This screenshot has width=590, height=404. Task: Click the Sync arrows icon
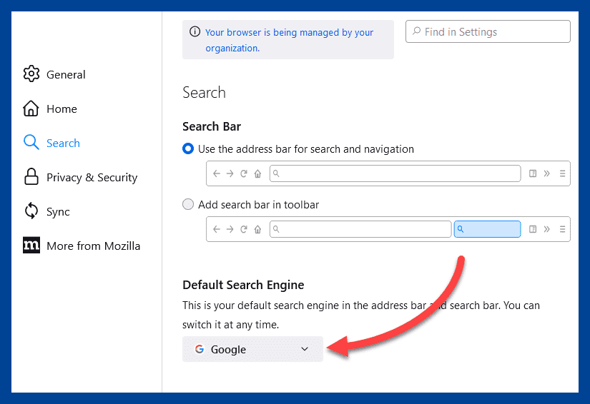[31, 211]
